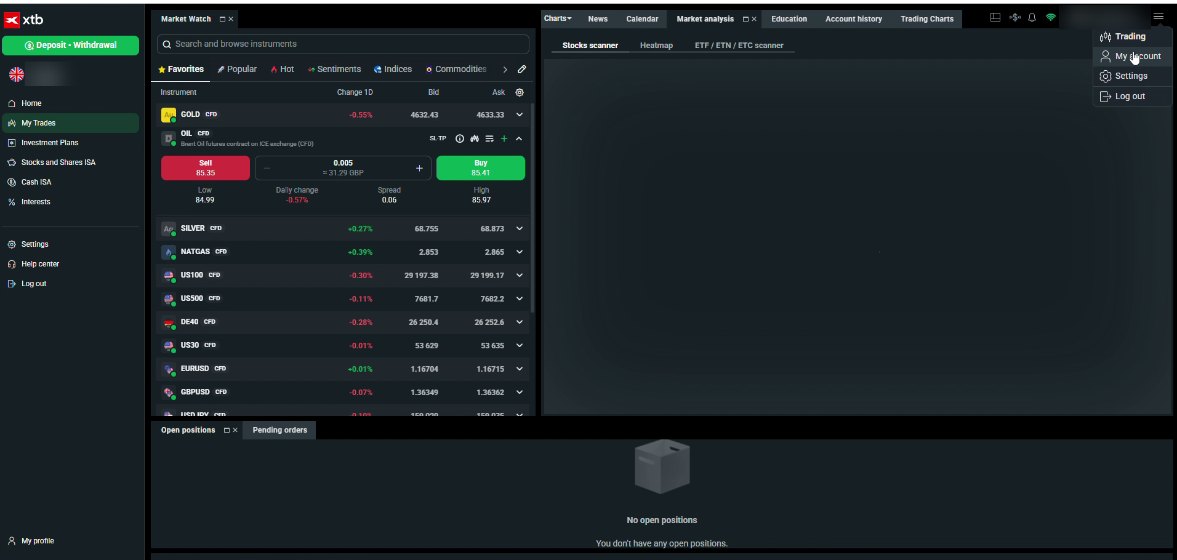Expand the SILVER instrument row
Screen dimensions: 1177x560
point(520,229)
